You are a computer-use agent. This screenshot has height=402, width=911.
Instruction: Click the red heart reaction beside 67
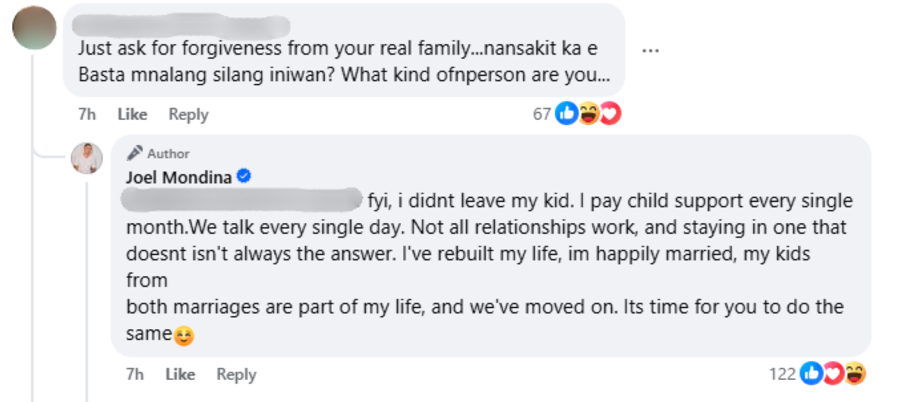(610, 114)
